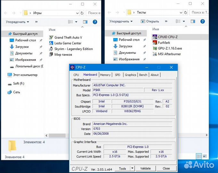218x173 pixels.
Task: Select Skyrim - Legendary Edition icon
Action: coord(51,49)
